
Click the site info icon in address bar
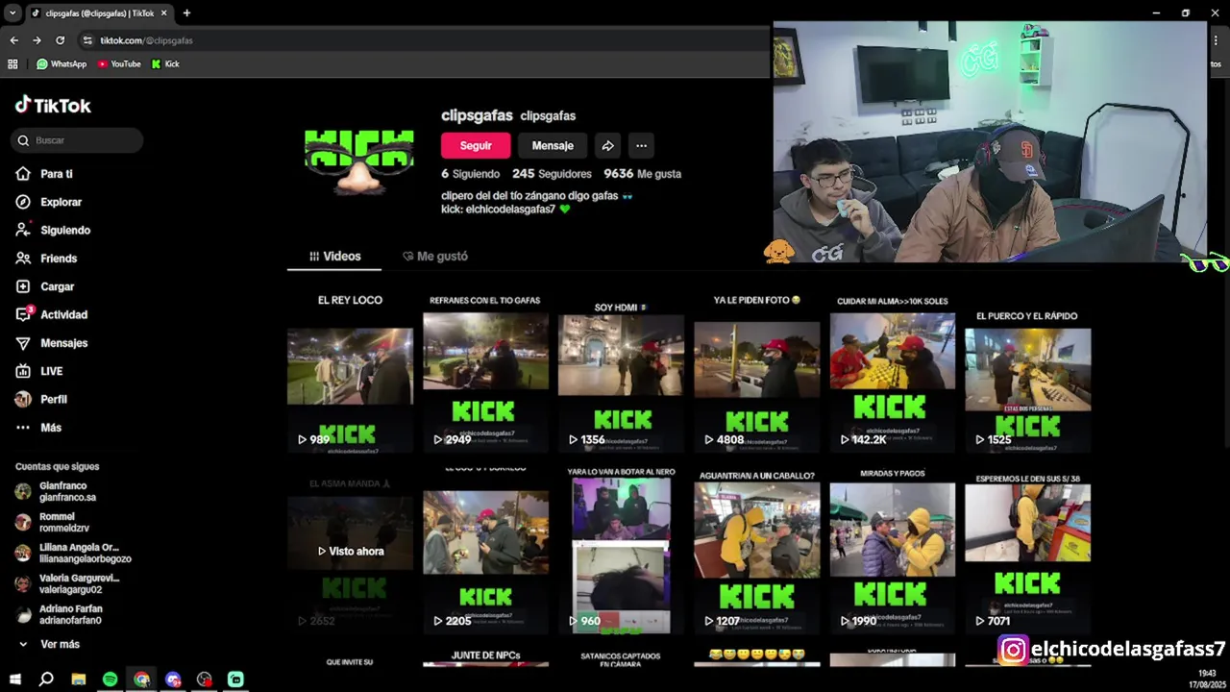tap(87, 40)
